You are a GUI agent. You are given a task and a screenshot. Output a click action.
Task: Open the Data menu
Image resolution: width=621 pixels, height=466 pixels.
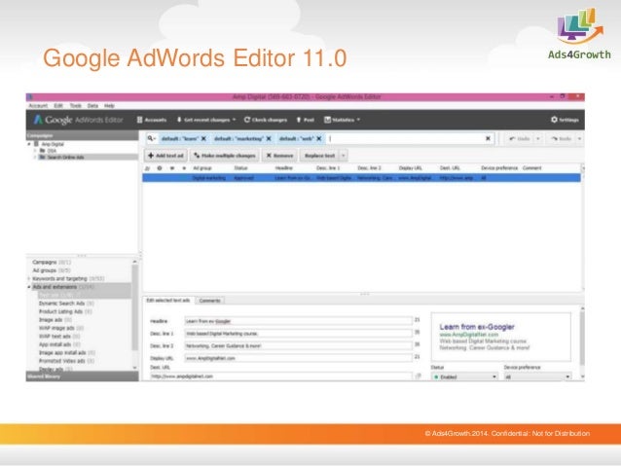coord(92,106)
